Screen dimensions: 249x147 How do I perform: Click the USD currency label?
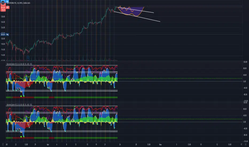coord(3,3)
